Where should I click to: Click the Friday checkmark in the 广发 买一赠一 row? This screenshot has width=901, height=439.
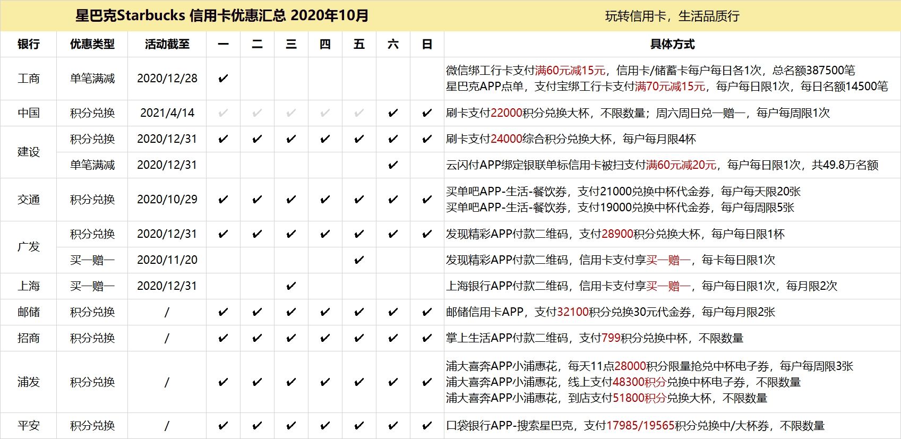point(359,260)
